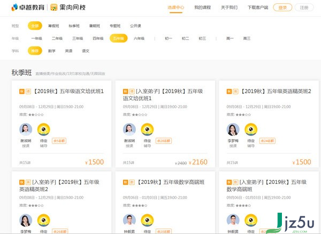This screenshot has width=321, height=234.
Task: Click teacher 谢淑娴's avatar in first card
Action: (x=26, y=130)
